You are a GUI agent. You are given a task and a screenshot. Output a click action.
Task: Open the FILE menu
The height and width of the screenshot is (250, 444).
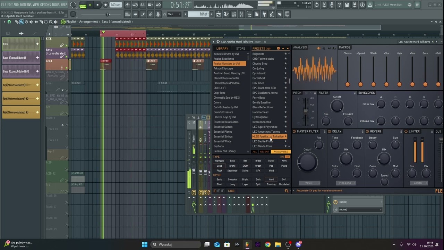(3, 5)
